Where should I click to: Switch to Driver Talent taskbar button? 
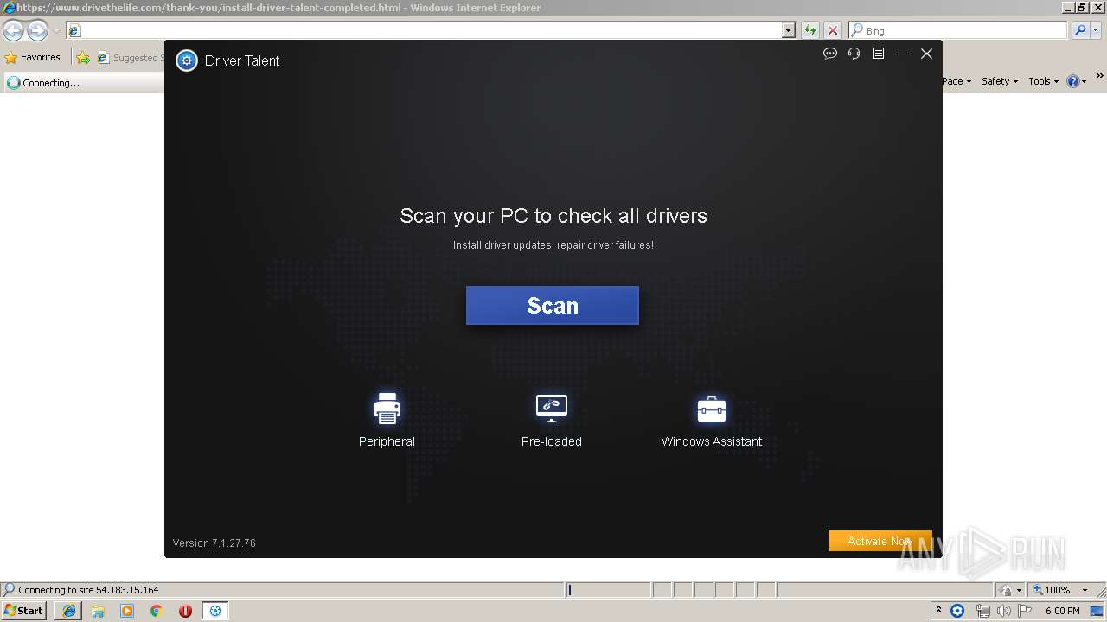click(215, 611)
